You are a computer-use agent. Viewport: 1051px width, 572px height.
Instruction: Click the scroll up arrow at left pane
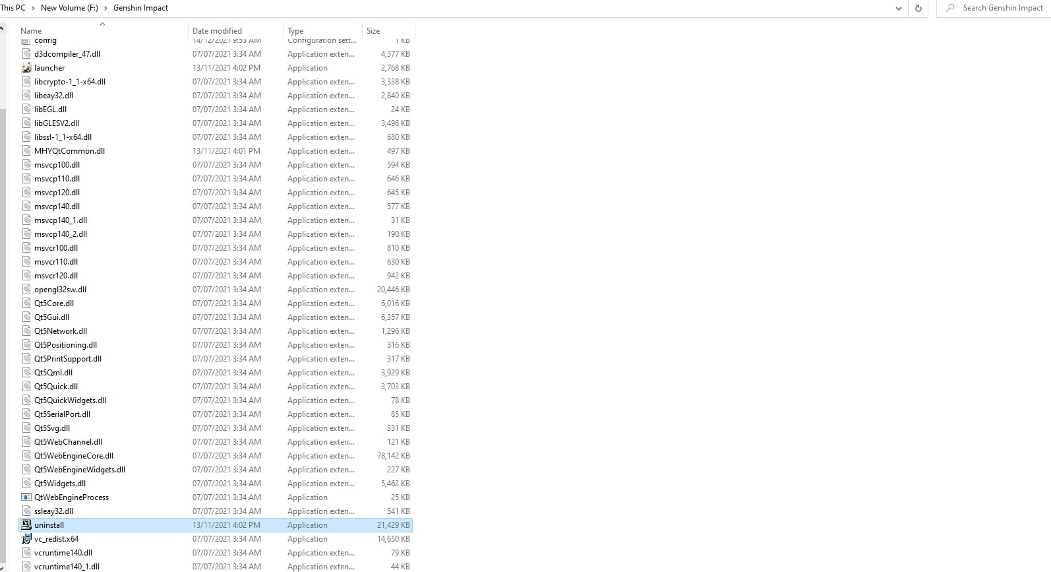3,29
